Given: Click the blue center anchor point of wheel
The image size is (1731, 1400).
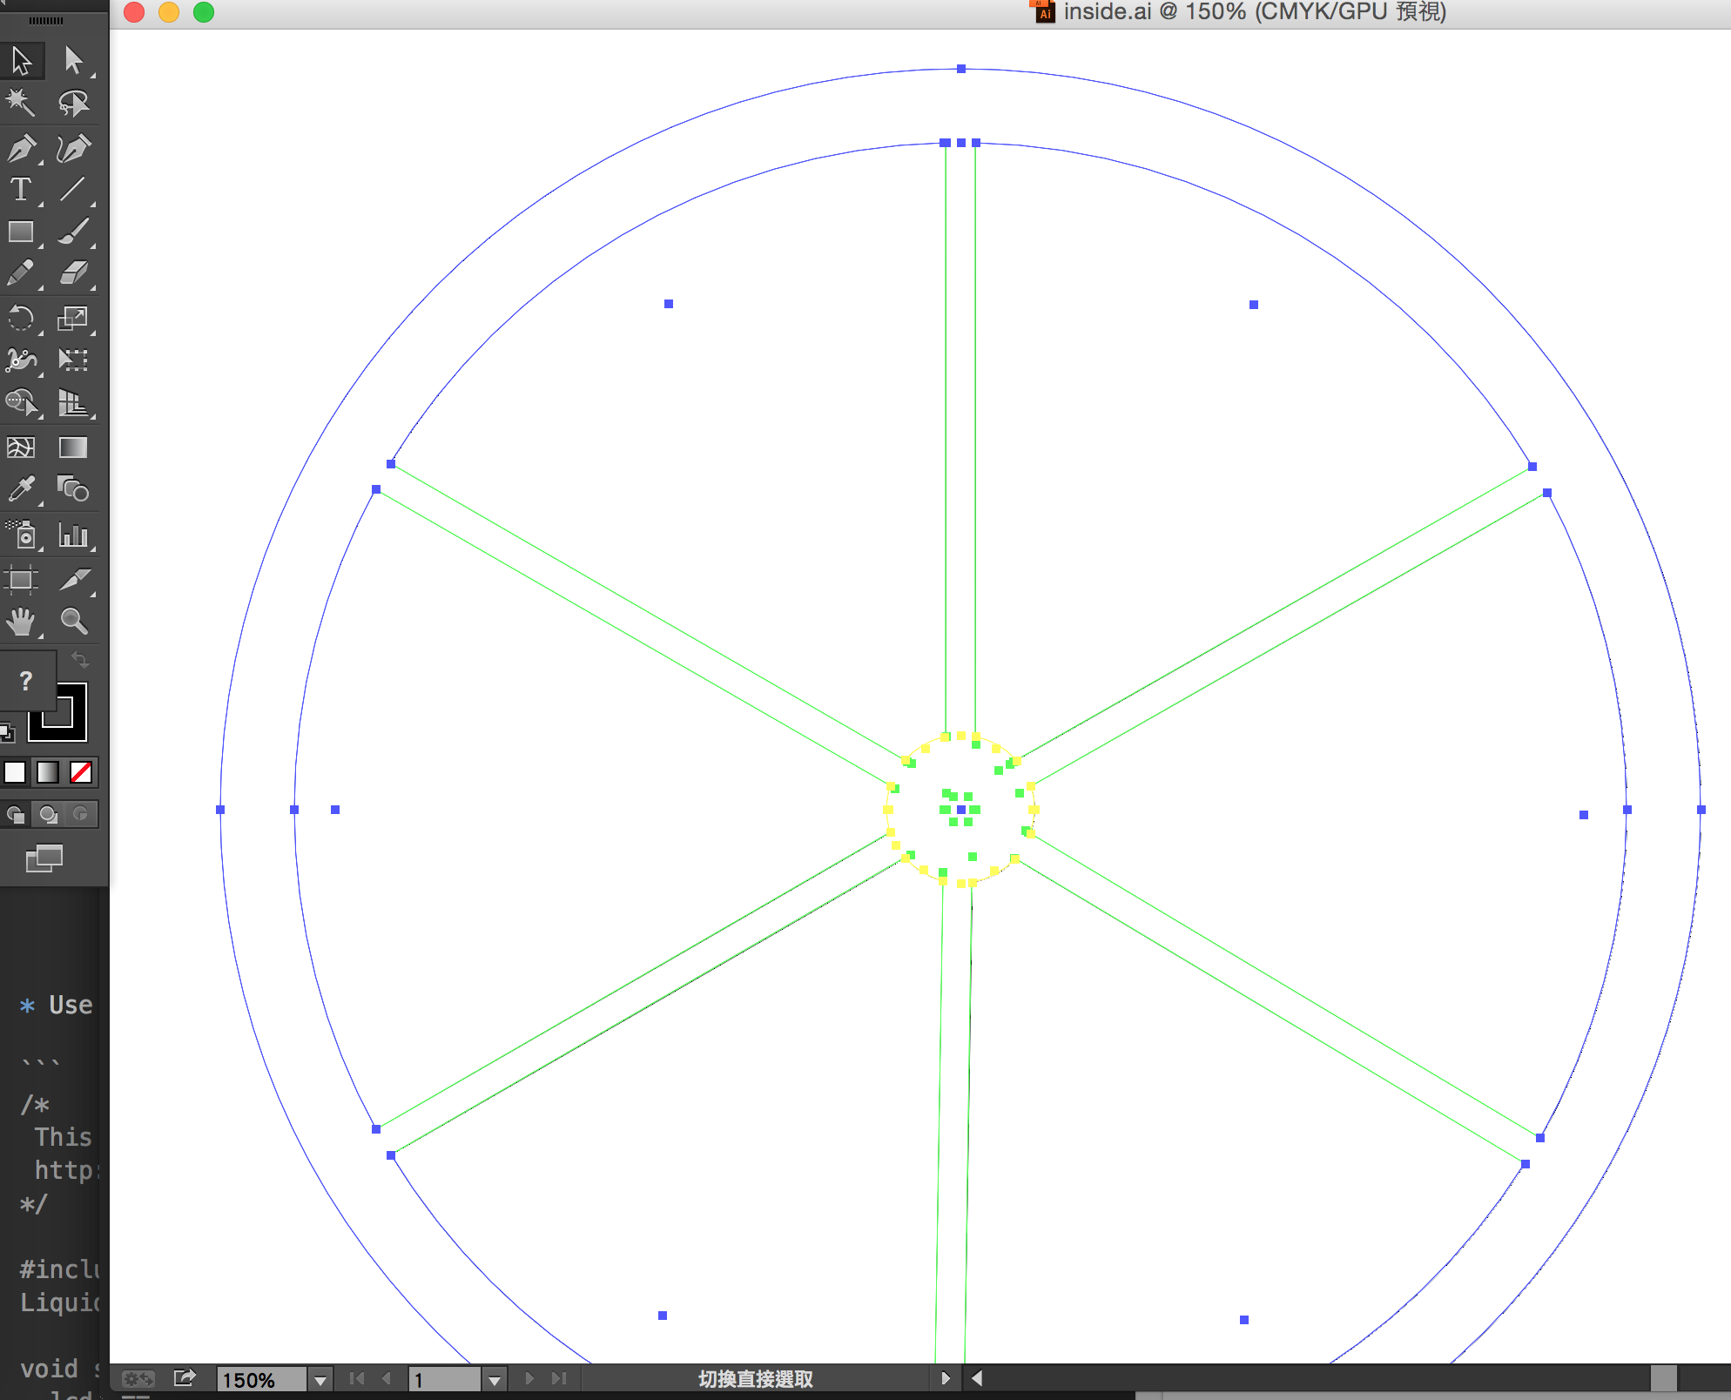Looking at the screenshot, I should pos(961,810).
